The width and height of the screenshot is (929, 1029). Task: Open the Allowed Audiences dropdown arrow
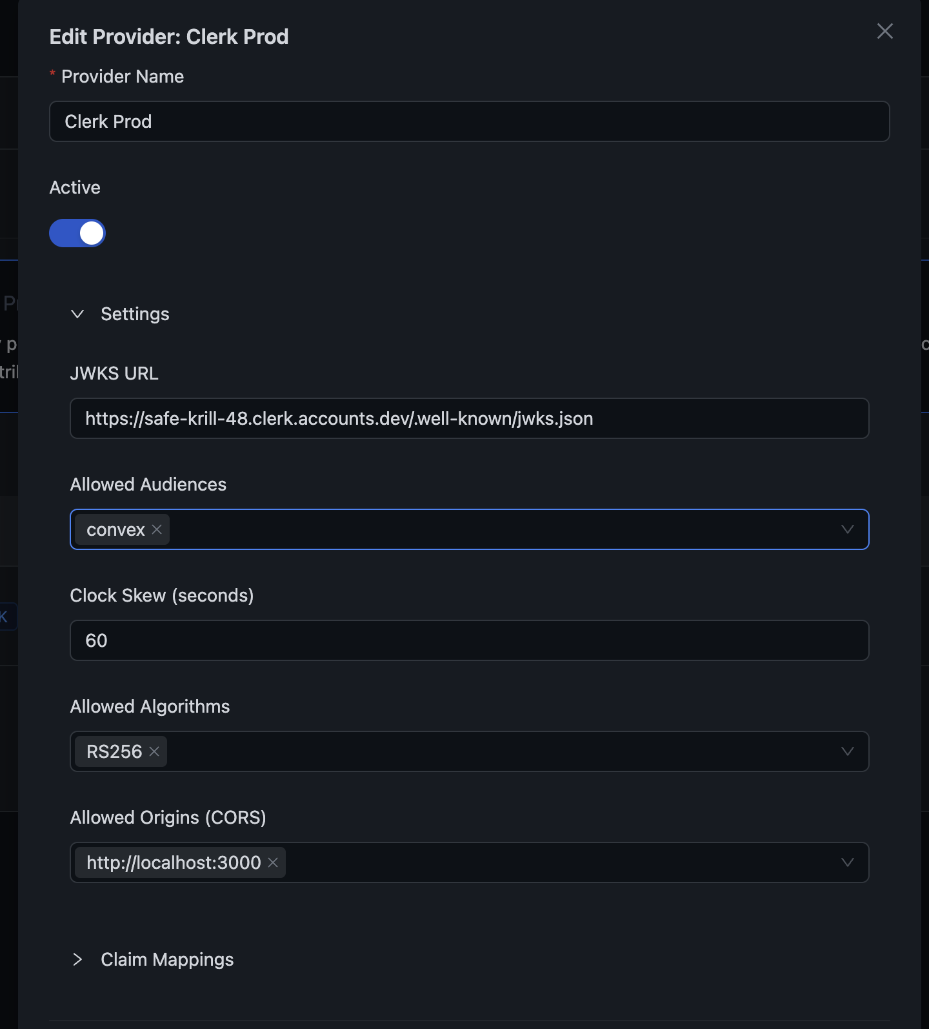[847, 529]
